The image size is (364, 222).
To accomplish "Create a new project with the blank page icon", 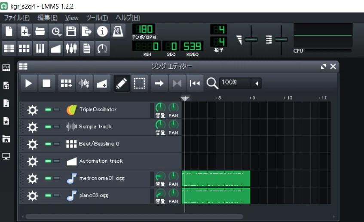I will [x=9, y=31].
